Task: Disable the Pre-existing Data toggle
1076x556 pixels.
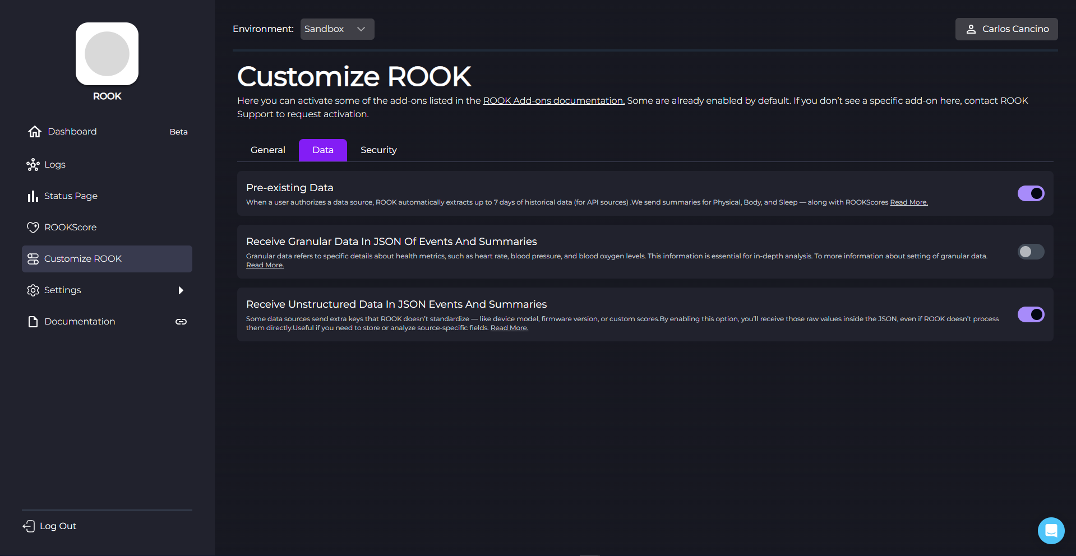Action: tap(1031, 193)
